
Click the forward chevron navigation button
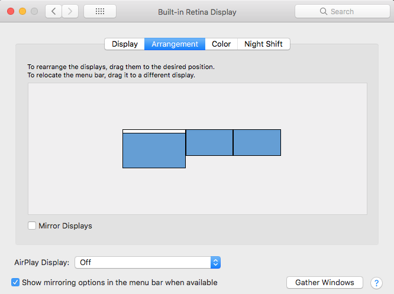pos(70,11)
